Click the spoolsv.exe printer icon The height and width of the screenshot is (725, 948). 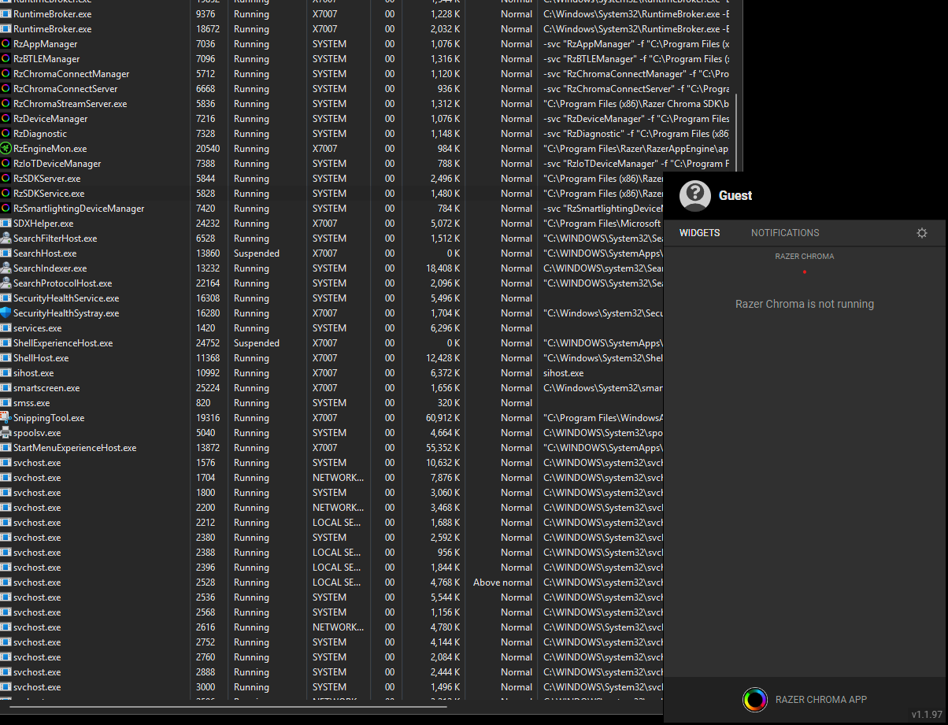6,433
